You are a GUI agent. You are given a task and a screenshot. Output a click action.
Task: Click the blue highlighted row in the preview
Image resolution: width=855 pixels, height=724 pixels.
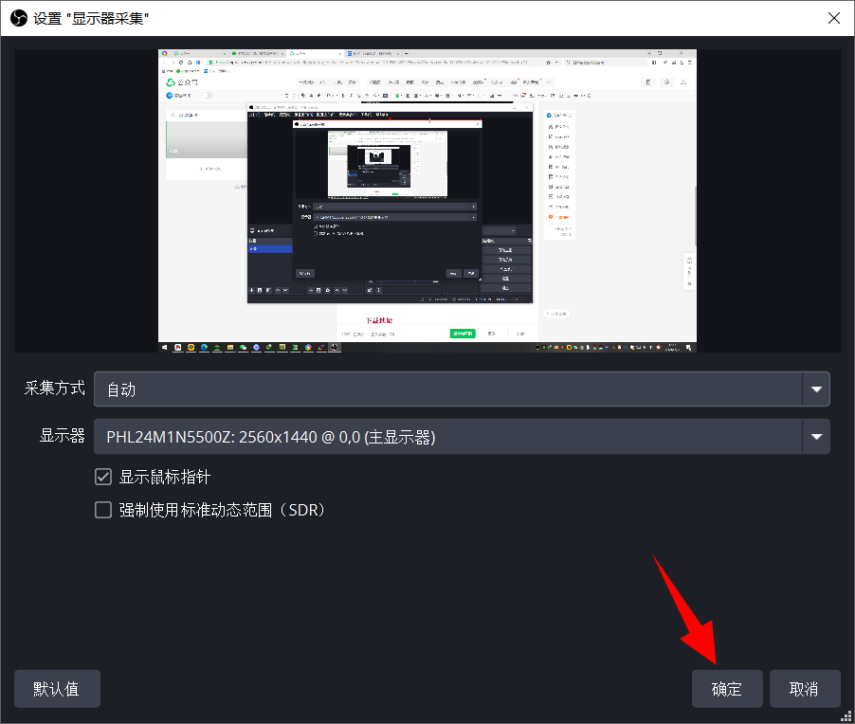[270, 248]
